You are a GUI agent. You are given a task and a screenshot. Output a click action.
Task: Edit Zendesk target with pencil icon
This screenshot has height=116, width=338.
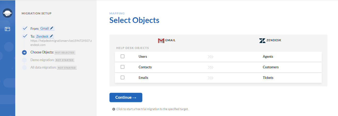click(51, 36)
